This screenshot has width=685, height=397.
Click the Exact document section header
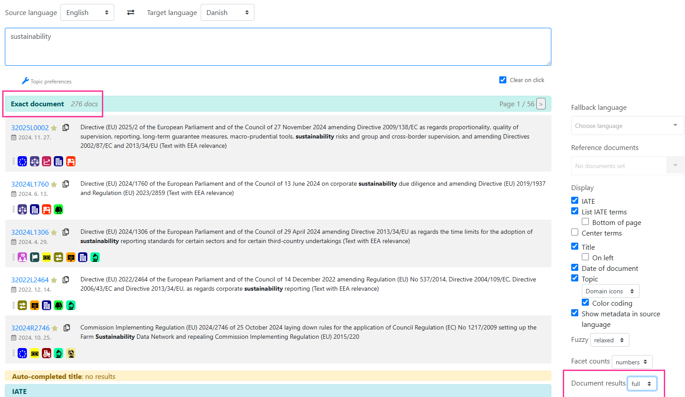pos(37,104)
